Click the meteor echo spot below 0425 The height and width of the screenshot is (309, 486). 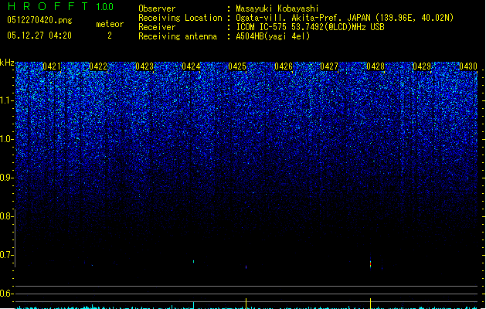click(246, 267)
